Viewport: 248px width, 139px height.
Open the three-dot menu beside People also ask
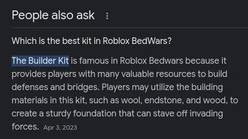tap(107, 16)
